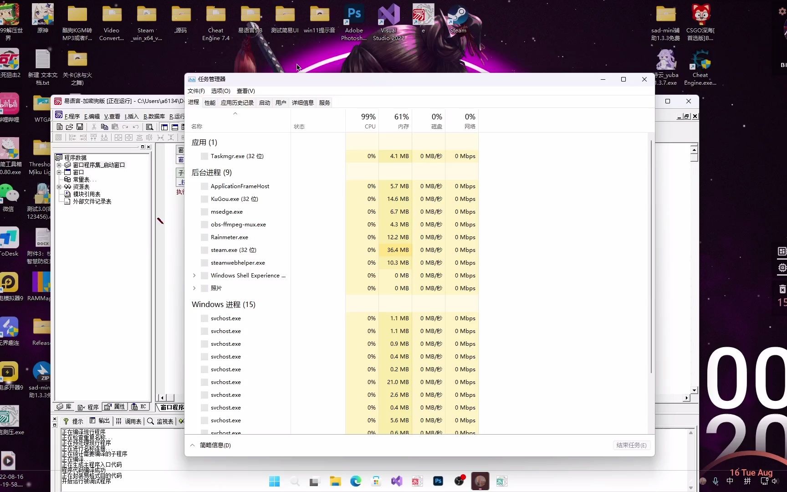Select the Cut tool in 易语言 toolbar
787x492 pixels.
click(x=94, y=127)
